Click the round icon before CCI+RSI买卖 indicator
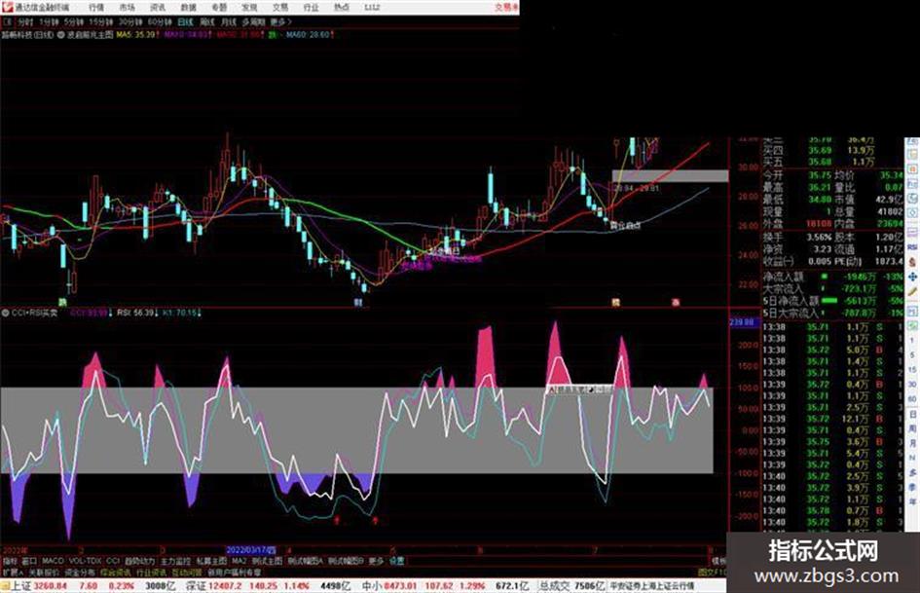The width and height of the screenshot is (920, 593). tap(5, 313)
